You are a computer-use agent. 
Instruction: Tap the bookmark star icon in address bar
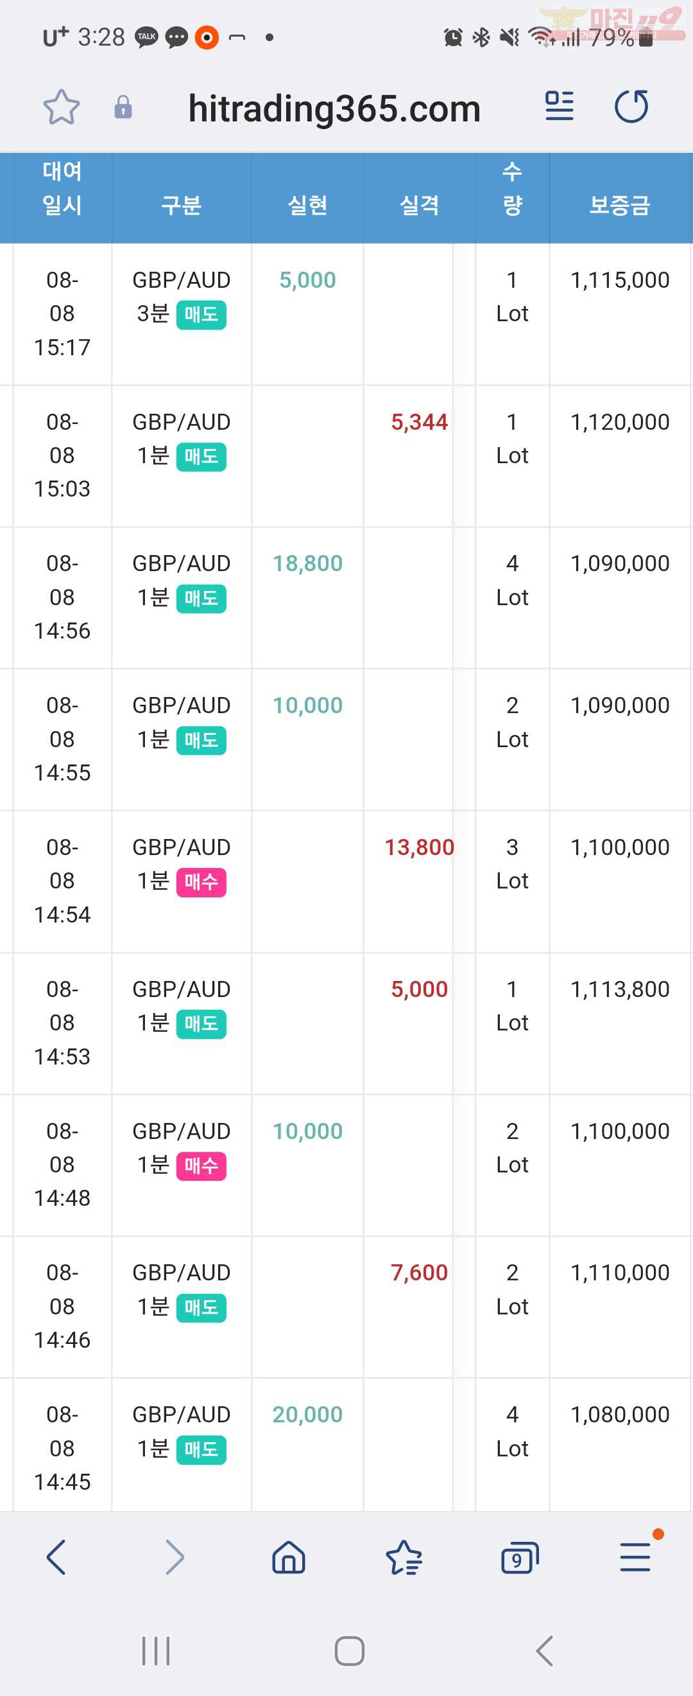click(x=61, y=107)
